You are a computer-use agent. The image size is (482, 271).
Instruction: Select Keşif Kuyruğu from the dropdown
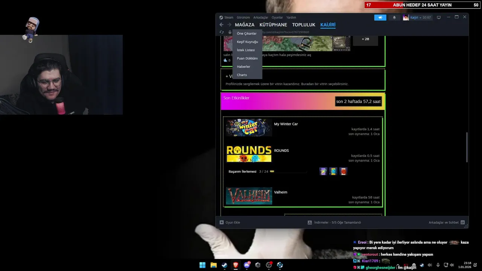(247, 42)
